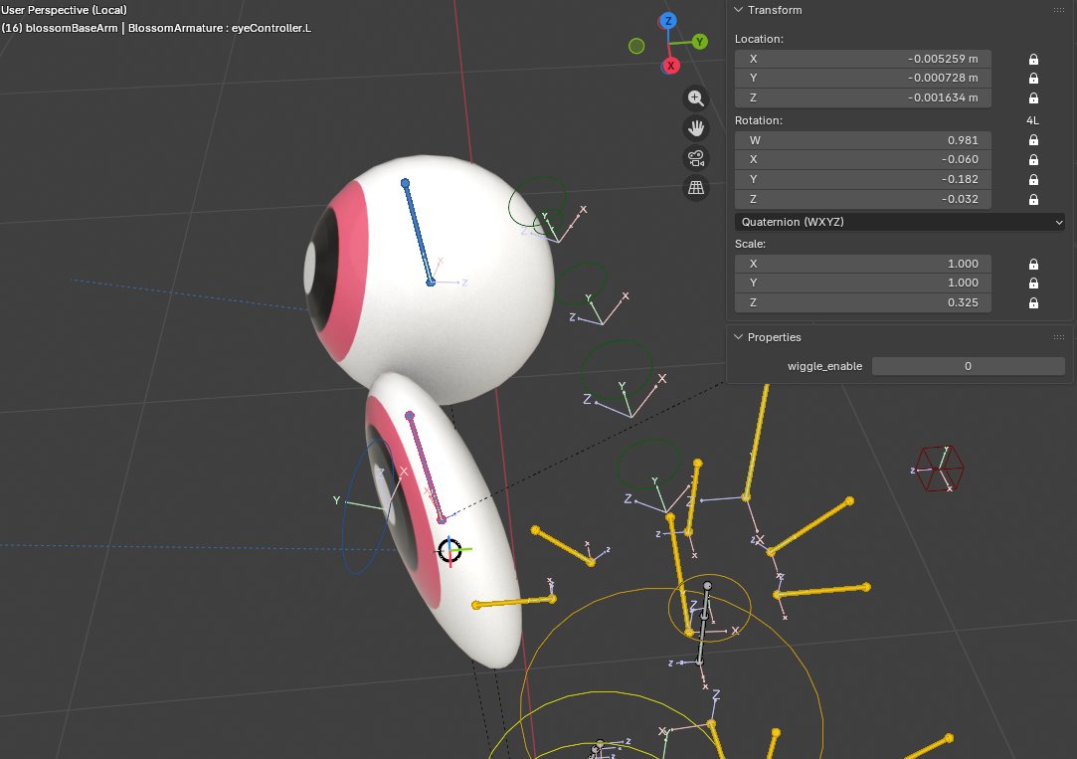Click wiggle_enable property value slider
The width and height of the screenshot is (1077, 759).
point(969,366)
